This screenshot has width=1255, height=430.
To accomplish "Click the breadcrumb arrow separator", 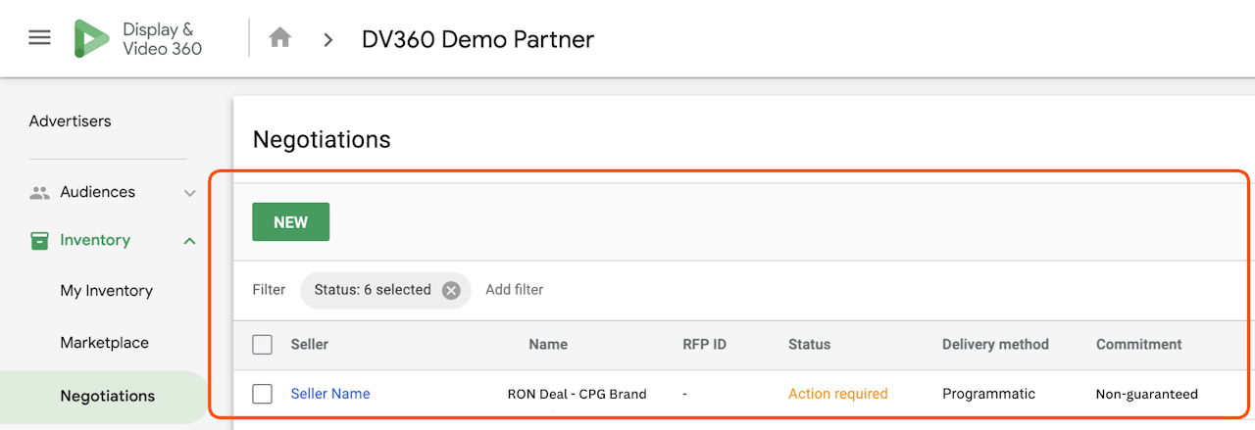I will click(328, 39).
